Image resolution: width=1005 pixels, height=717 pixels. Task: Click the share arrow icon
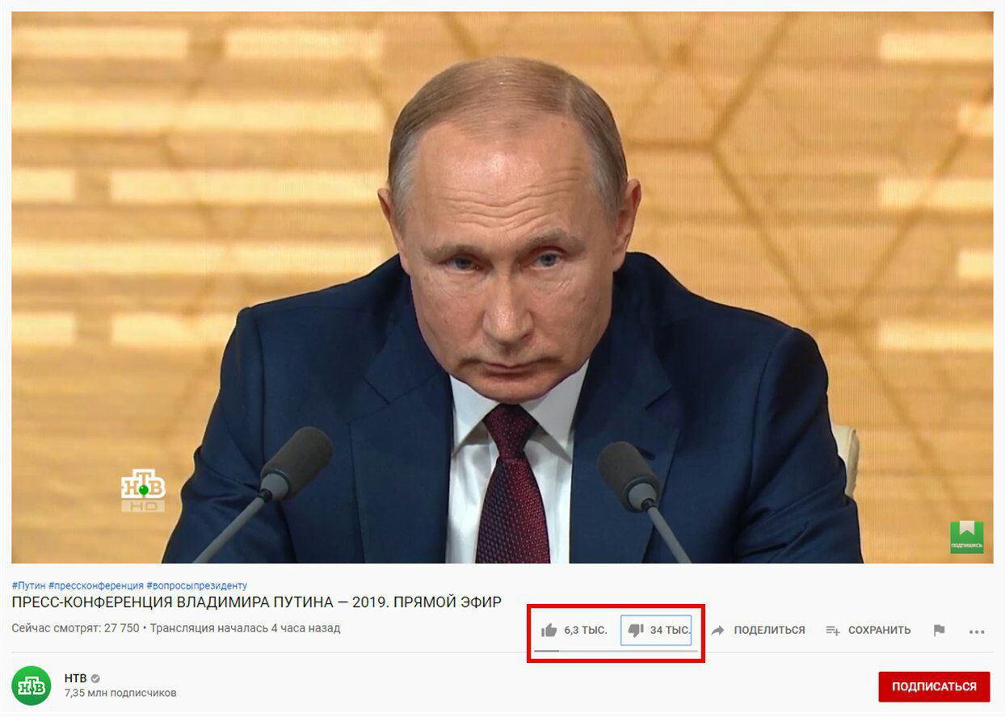[717, 631]
